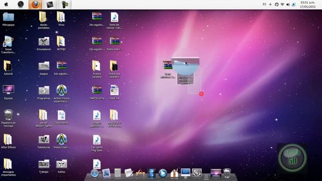Select the Trabajo folder
Image resolution: width=322 pixels, height=181 pixels.
[44, 166]
